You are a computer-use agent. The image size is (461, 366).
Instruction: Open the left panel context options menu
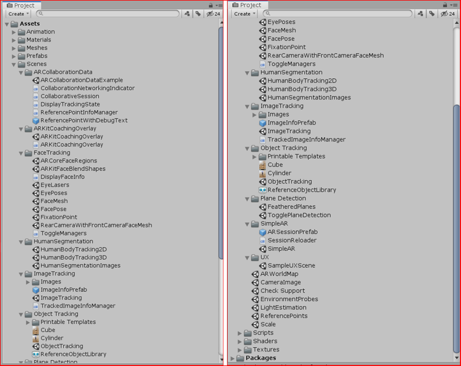[x=219, y=5]
